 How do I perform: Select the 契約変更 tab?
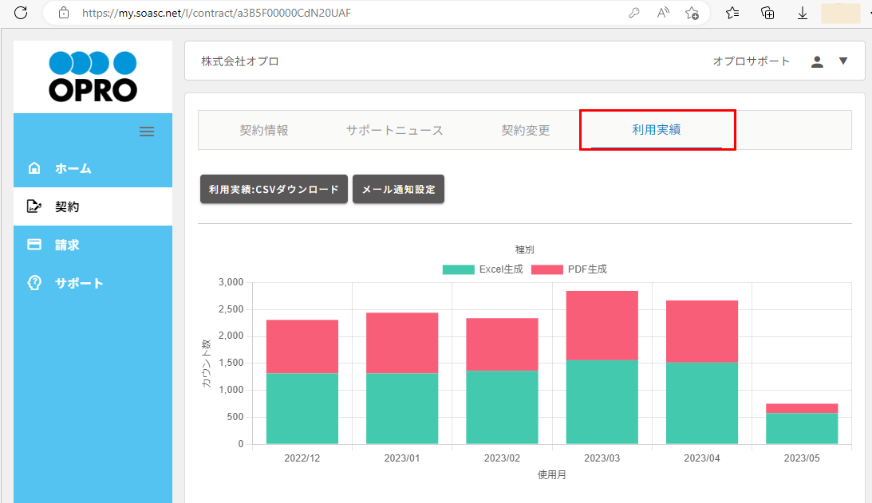[x=525, y=130]
